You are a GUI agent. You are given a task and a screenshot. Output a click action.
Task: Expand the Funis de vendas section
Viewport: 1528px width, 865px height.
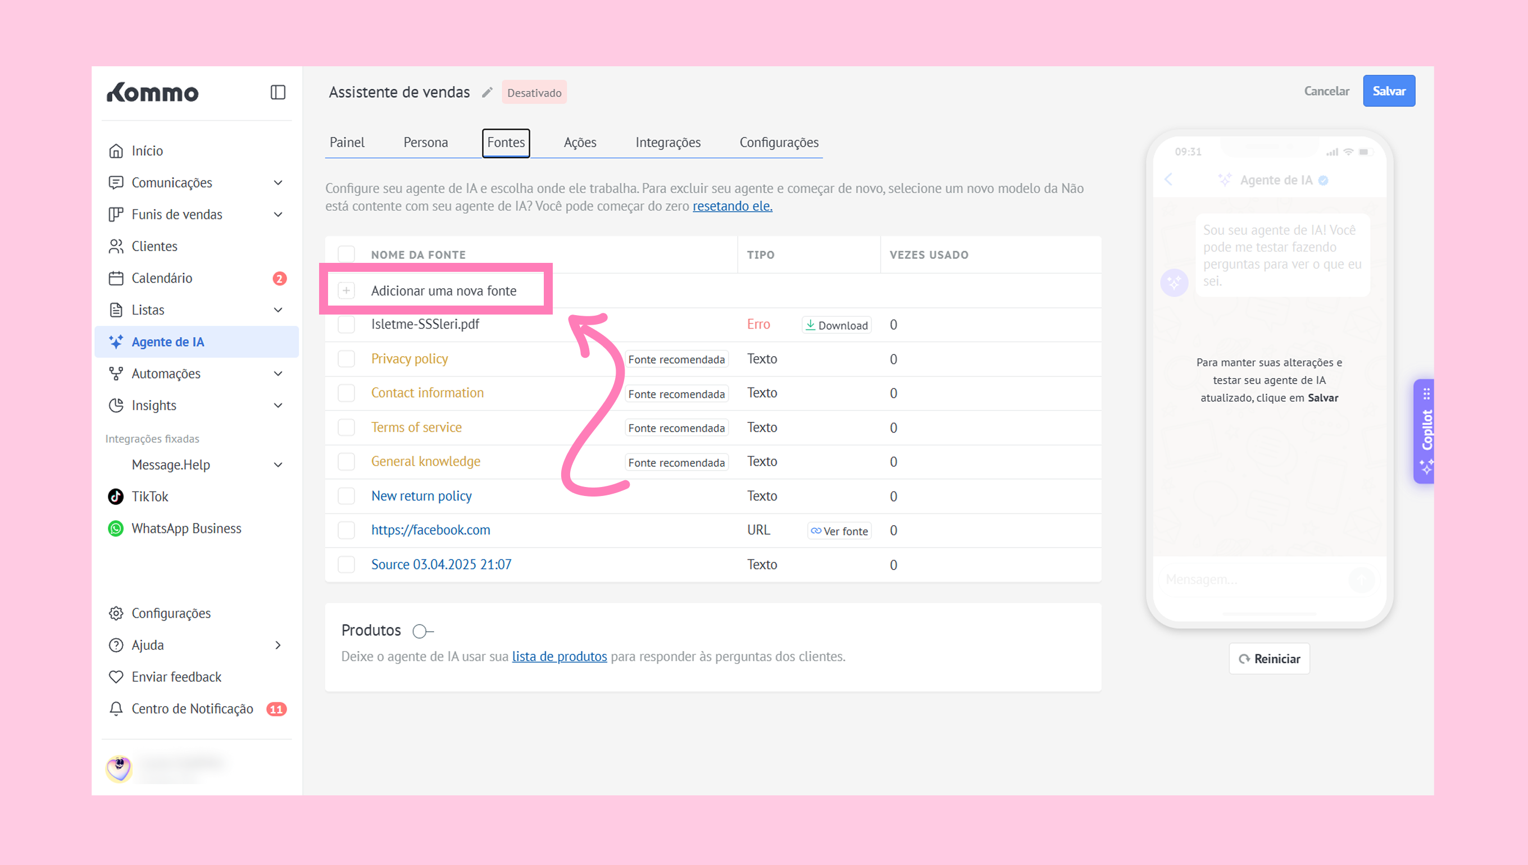pyautogui.click(x=278, y=215)
